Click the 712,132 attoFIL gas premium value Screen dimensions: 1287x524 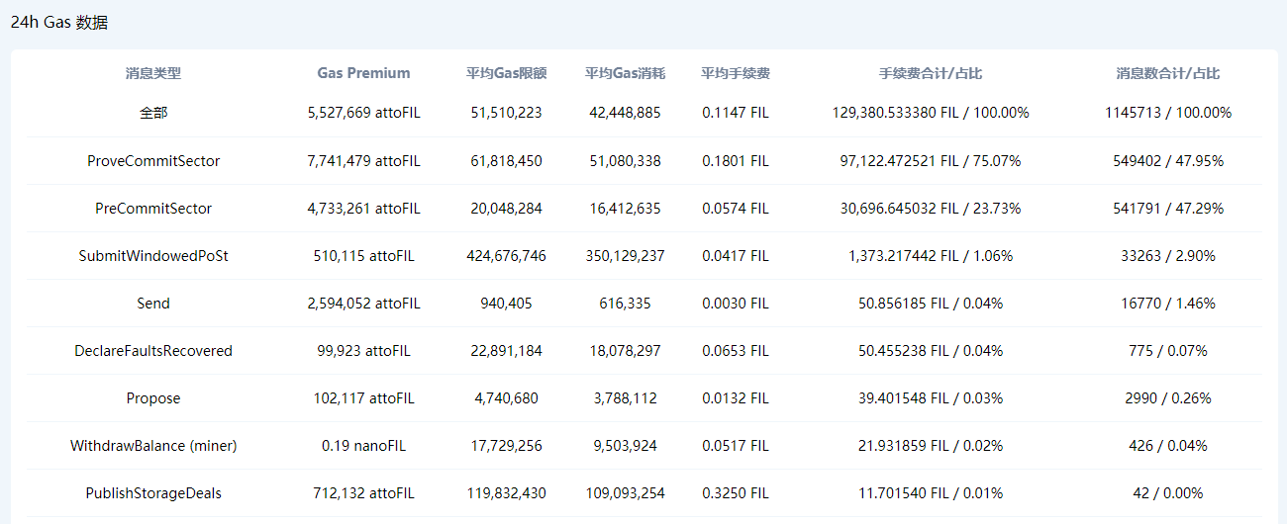pos(363,492)
